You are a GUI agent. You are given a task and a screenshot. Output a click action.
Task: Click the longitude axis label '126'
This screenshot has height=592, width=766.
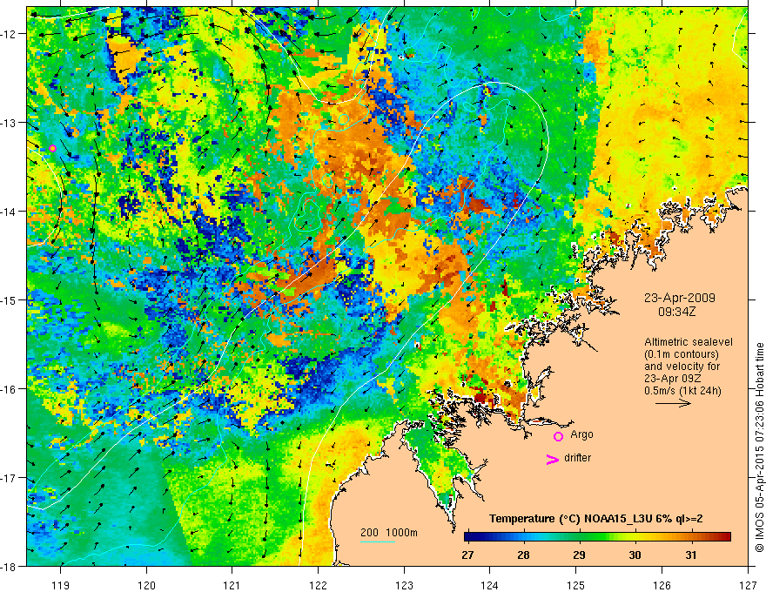pos(662,585)
